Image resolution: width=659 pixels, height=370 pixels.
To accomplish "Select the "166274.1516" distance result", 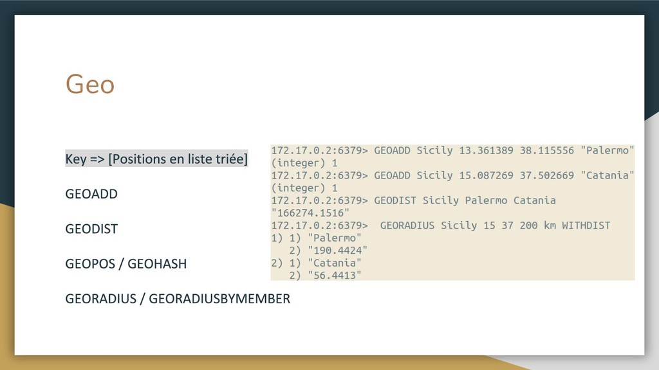I will (310, 213).
